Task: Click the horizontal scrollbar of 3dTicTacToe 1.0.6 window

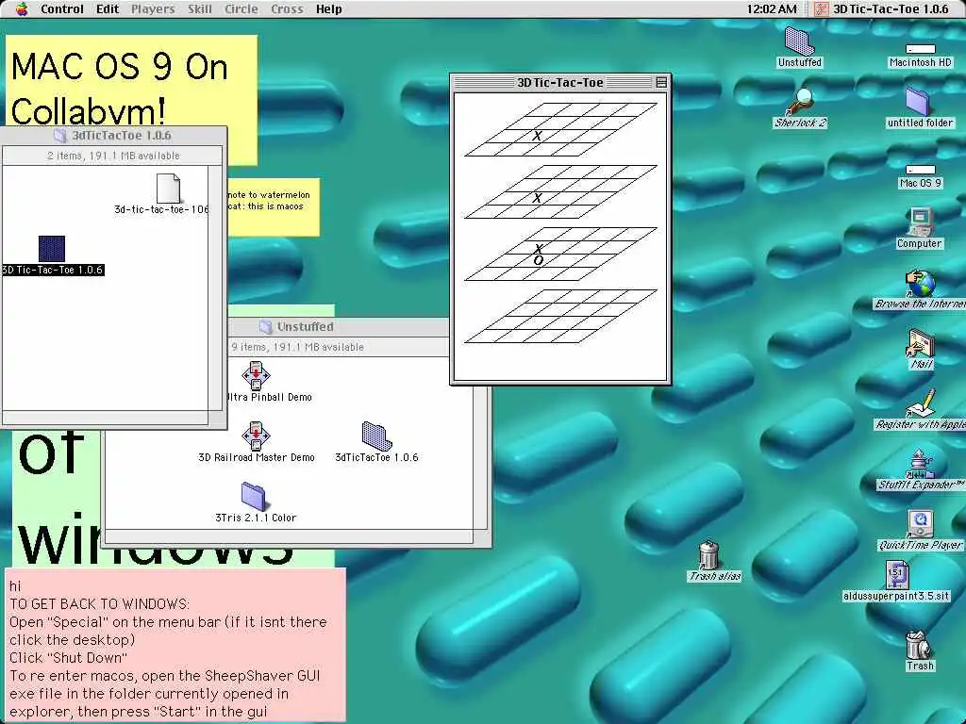Action: coord(106,418)
